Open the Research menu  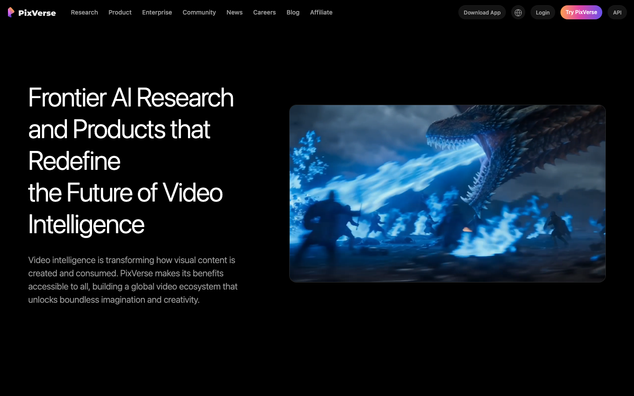[x=85, y=12]
